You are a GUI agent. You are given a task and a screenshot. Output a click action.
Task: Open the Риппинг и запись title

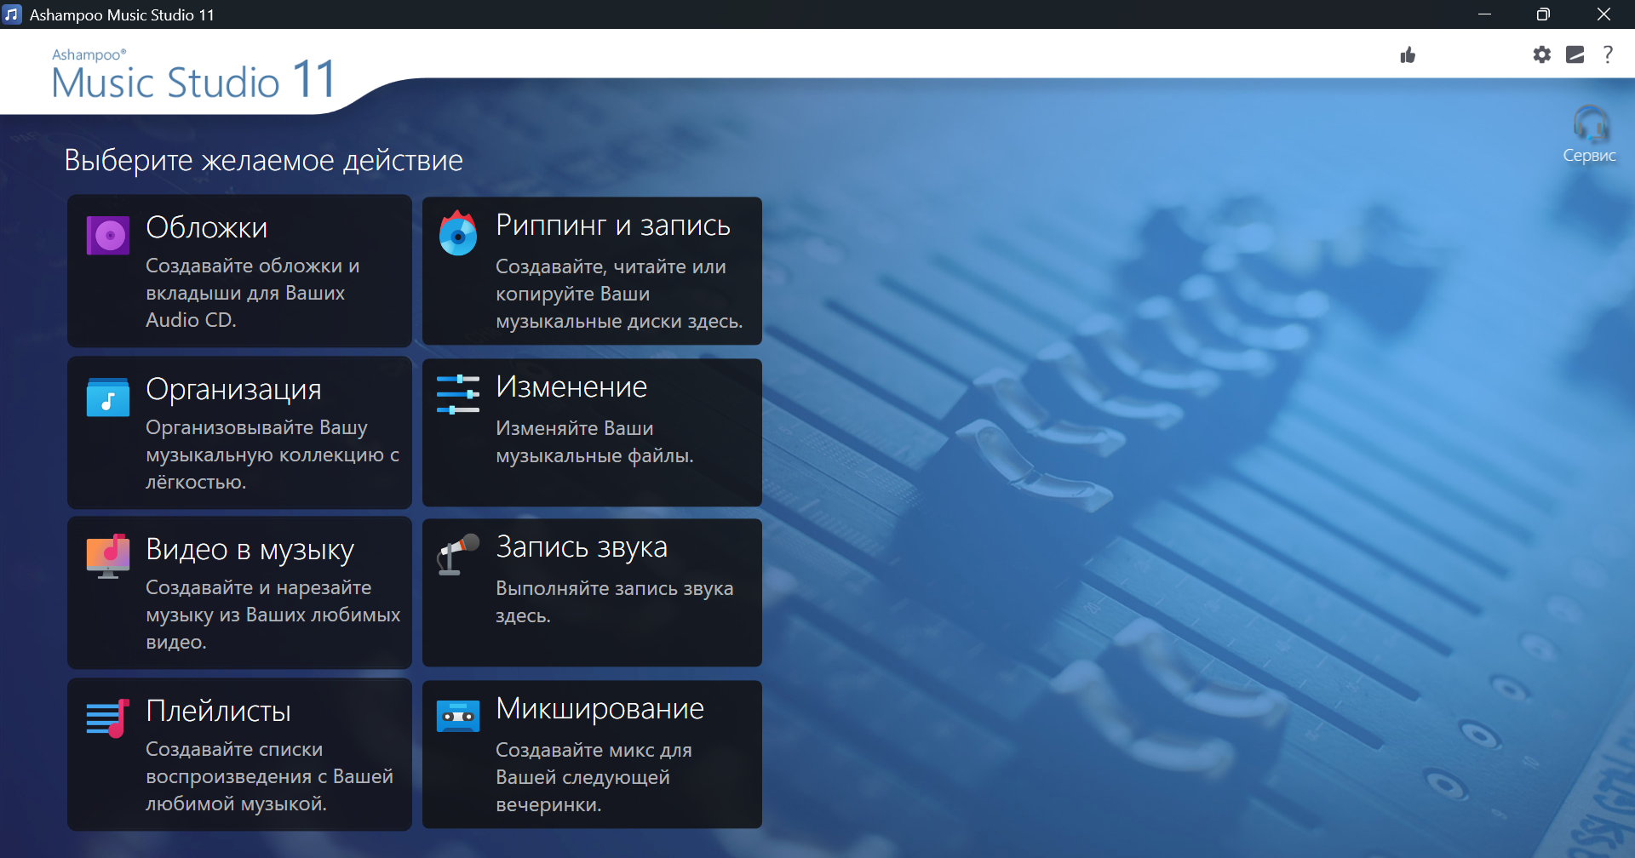point(613,226)
